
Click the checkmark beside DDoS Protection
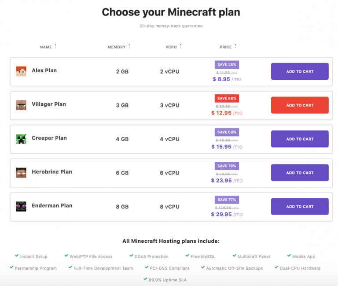pos(131,256)
